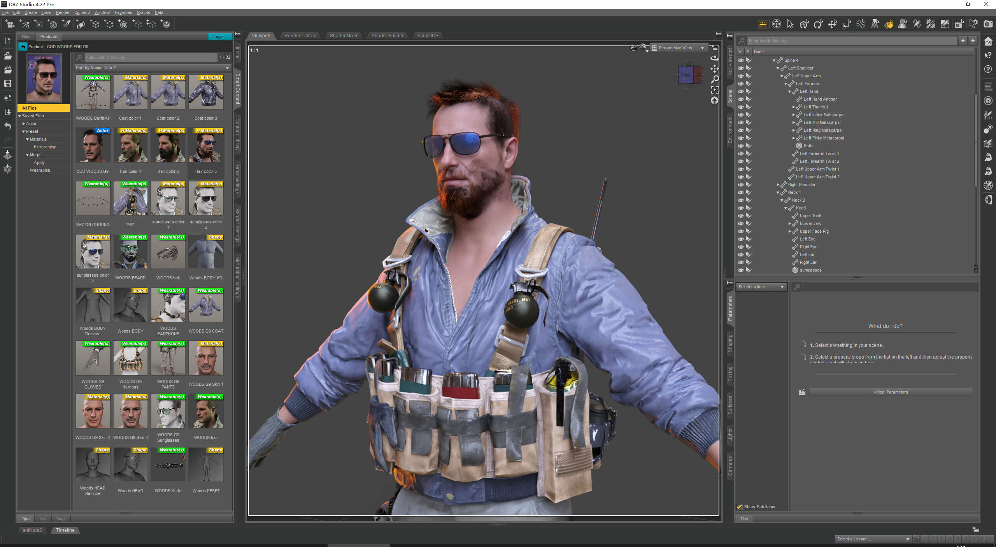Activate the Surface Selection tool
The height and width of the screenshot is (547, 996).
pyautogui.click(x=889, y=24)
